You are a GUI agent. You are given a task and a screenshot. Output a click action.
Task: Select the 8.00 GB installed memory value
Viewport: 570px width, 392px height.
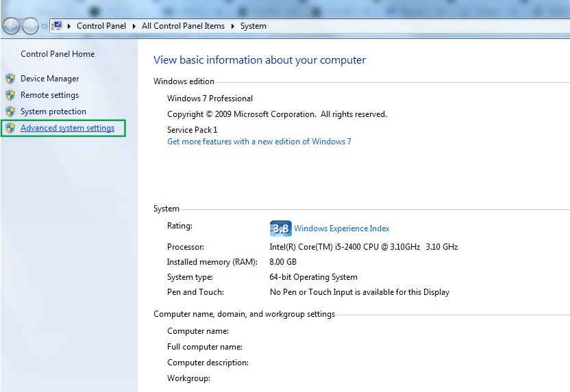point(283,262)
